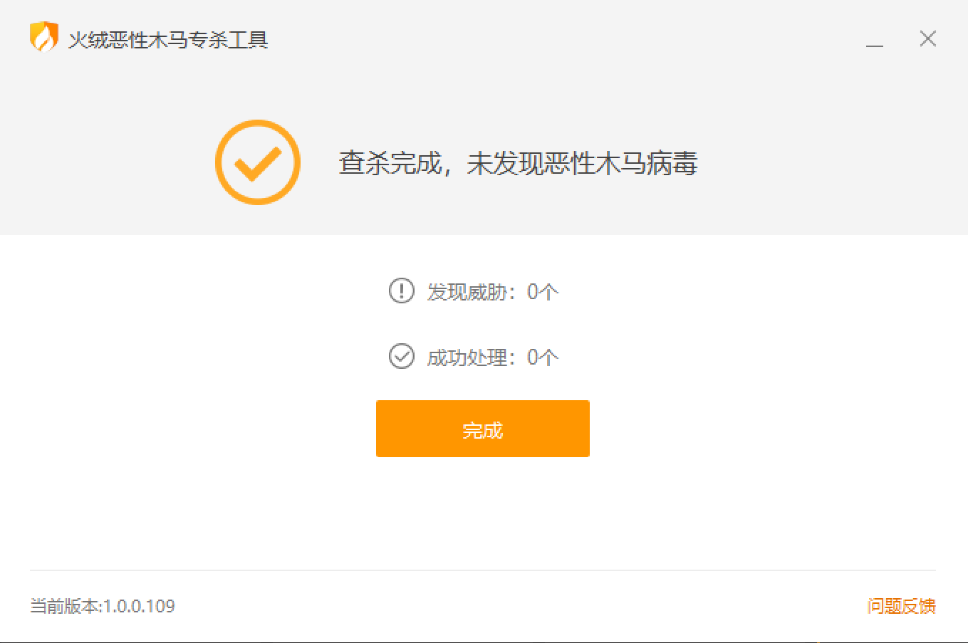Click the 0个 count after 成功处理
968x643 pixels.
pyautogui.click(x=543, y=357)
